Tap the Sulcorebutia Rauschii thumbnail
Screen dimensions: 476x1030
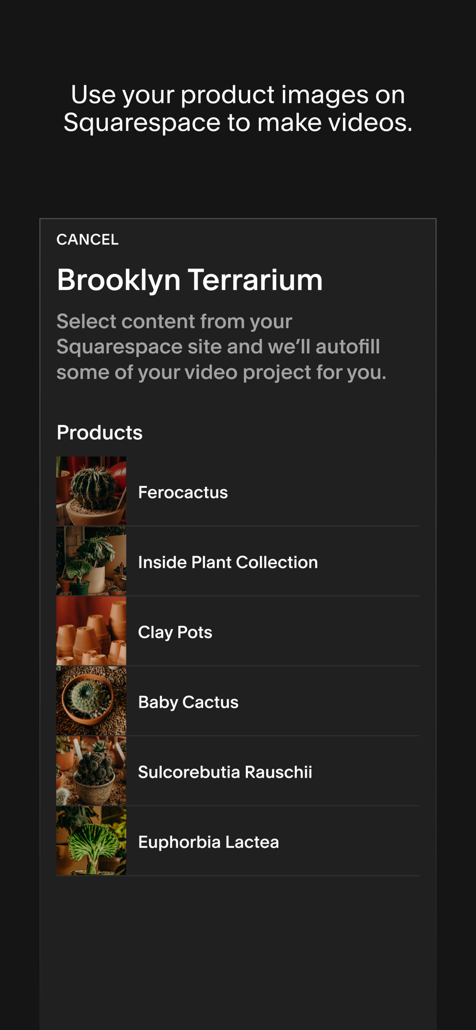91,771
